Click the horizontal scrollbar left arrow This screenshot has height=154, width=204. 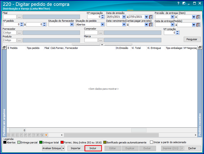62,135
